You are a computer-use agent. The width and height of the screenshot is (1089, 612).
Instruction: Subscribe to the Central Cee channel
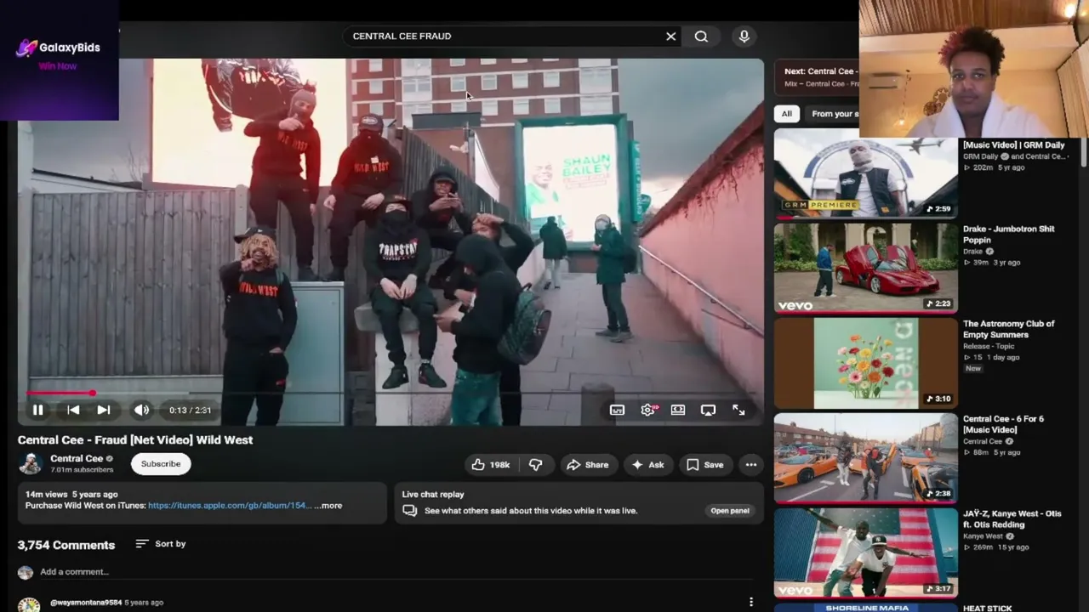coord(161,464)
